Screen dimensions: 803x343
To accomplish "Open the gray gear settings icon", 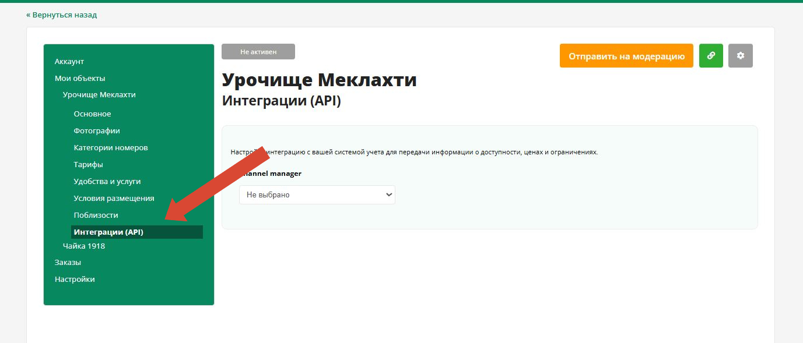I will click(741, 56).
